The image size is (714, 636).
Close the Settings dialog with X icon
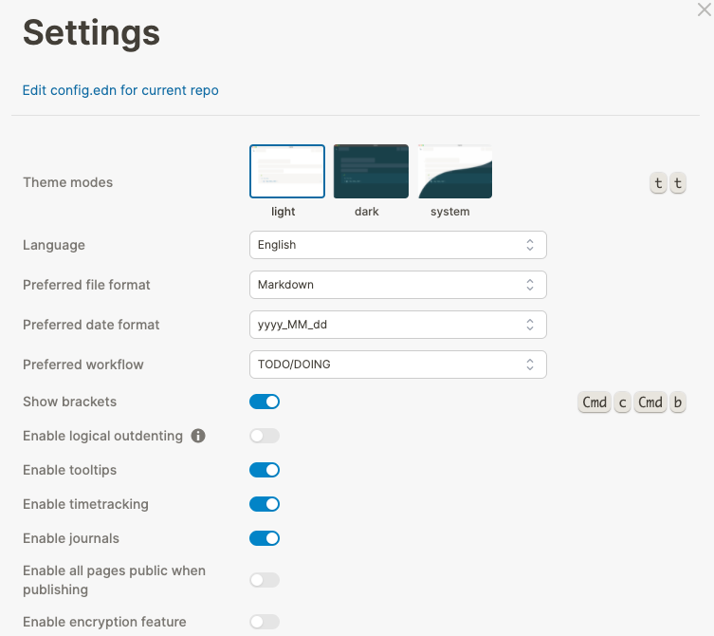(704, 9)
